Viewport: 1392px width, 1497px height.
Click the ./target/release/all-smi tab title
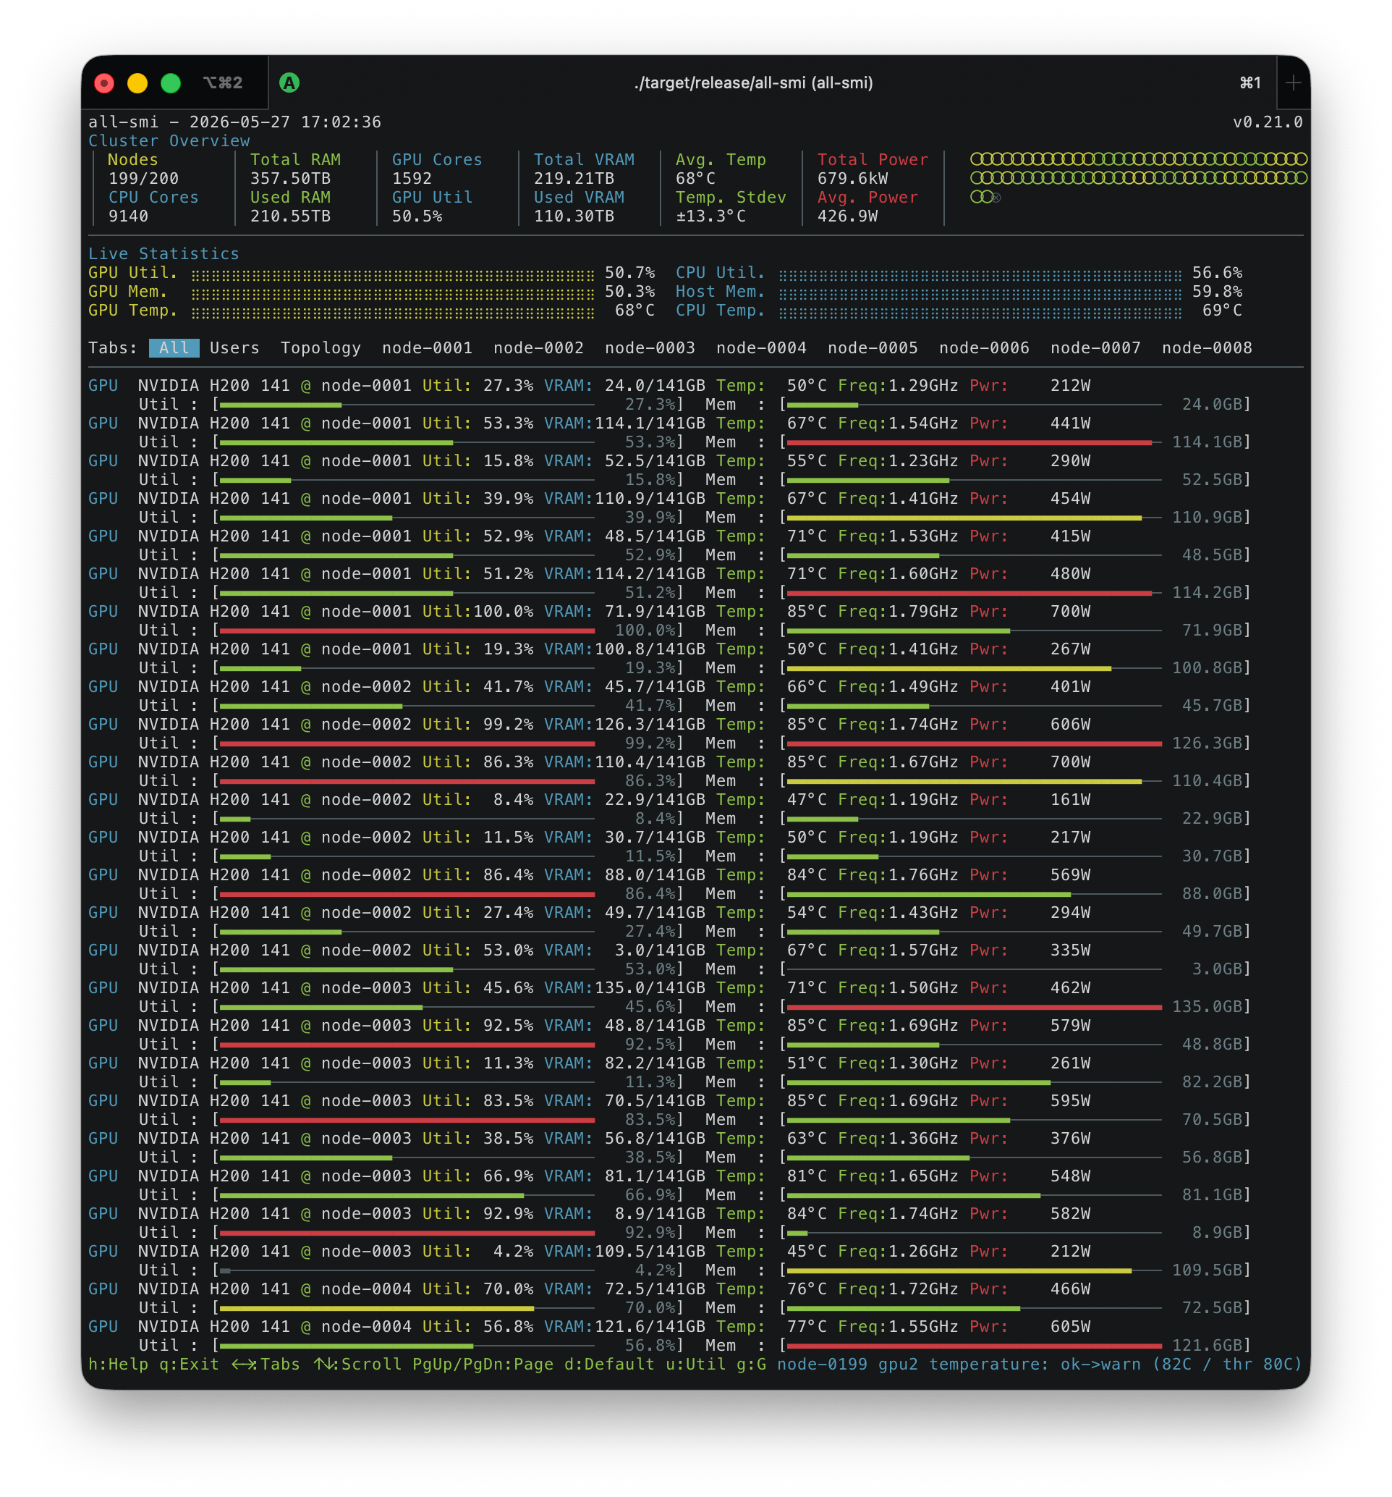pyautogui.click(x=753, y=83)
